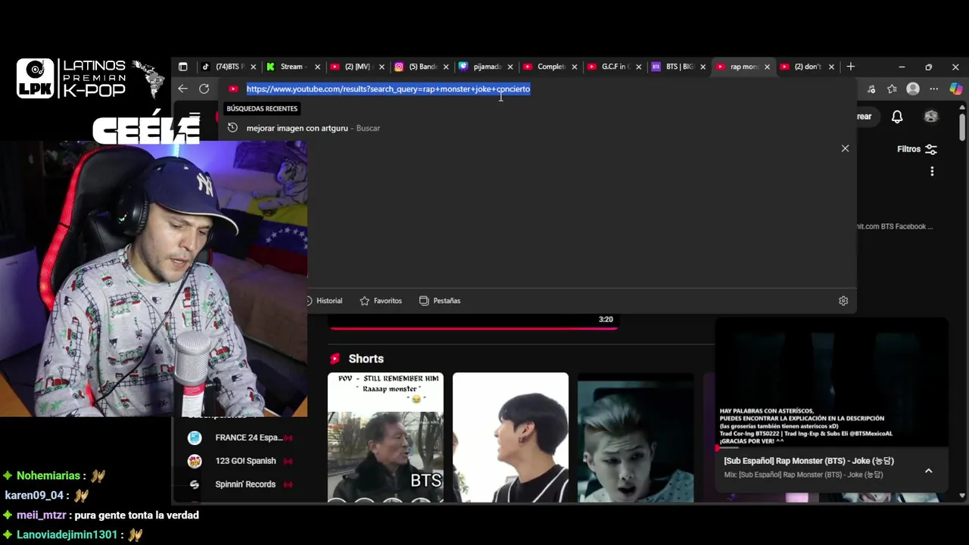Viewport: 969px width, 545px height.
Task: Close the 'BTS | BIG' tab
Action: click(x=703, y=67)
